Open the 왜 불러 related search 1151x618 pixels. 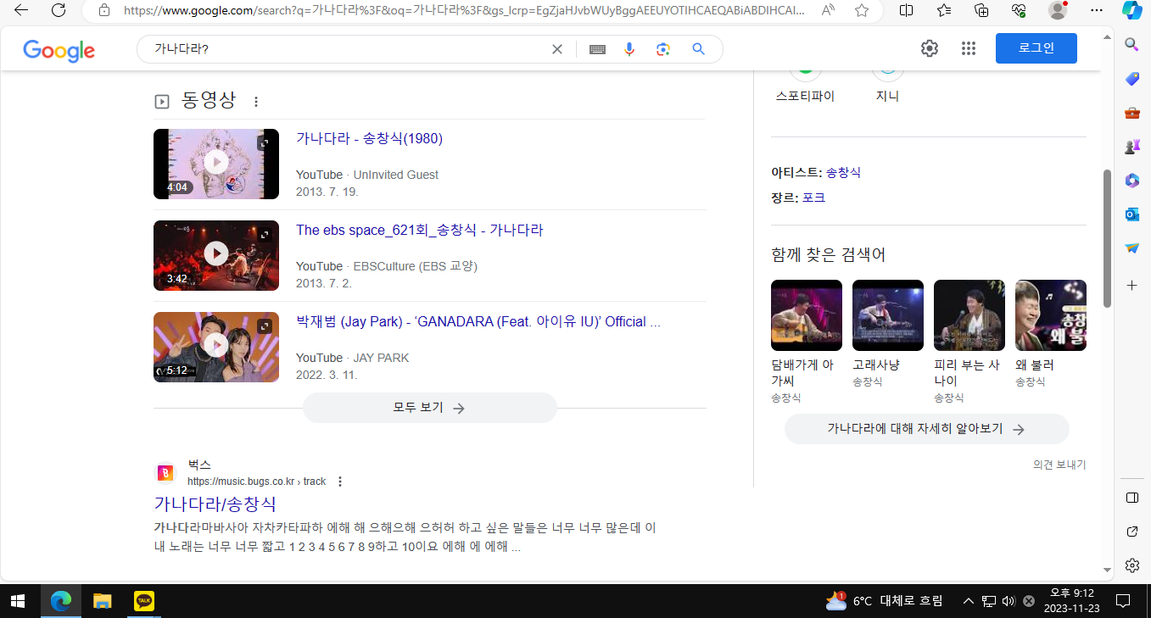(x=1051, y=334)
